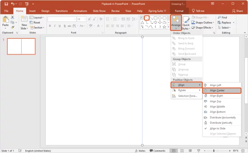Open the font name combo box
This screenshot has width=248, height=153.
pyautogui.click(x=62, y=19)
